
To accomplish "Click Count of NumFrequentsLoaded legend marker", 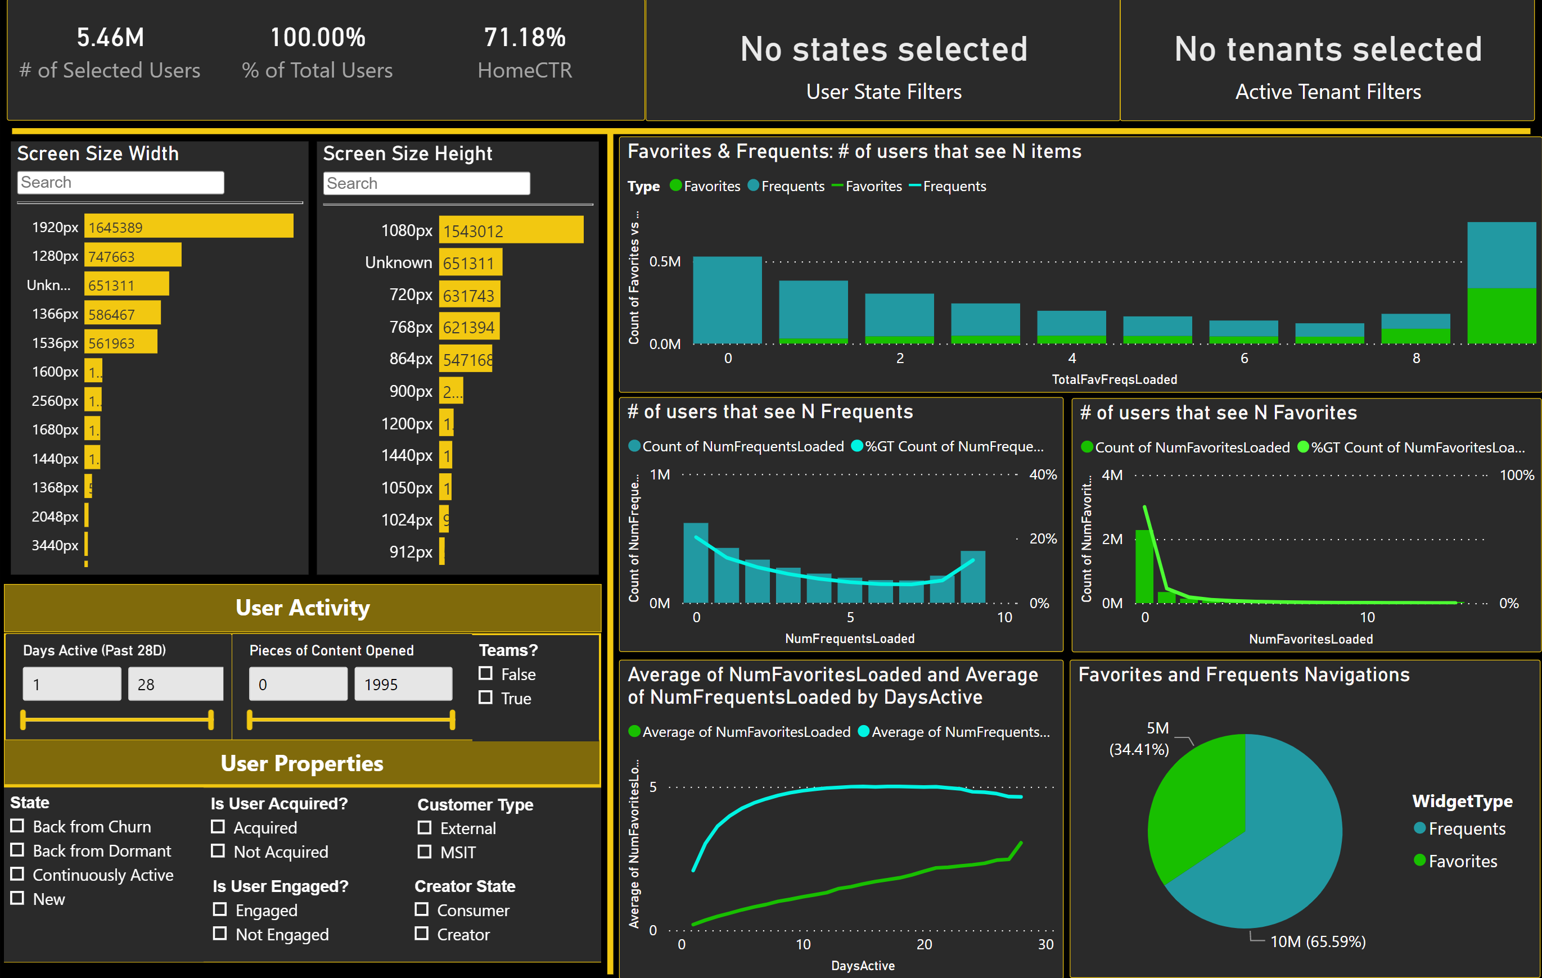I will click(634, 446).
